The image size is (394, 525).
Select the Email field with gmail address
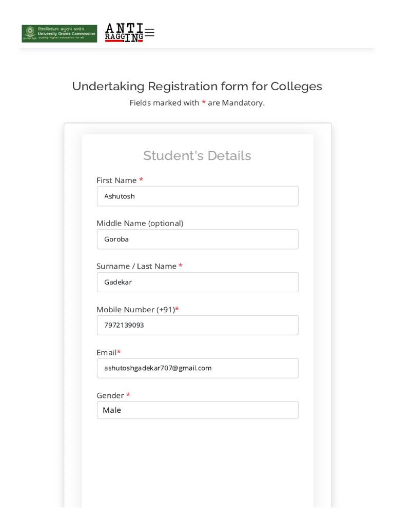[x=198, y=368]
